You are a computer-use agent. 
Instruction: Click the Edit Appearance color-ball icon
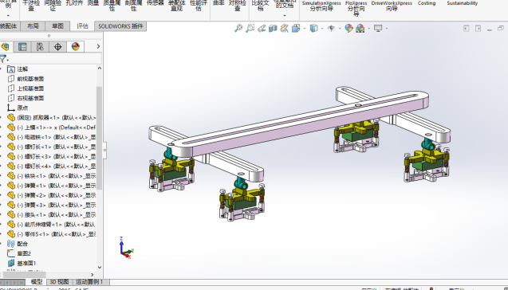pos(349,29)
